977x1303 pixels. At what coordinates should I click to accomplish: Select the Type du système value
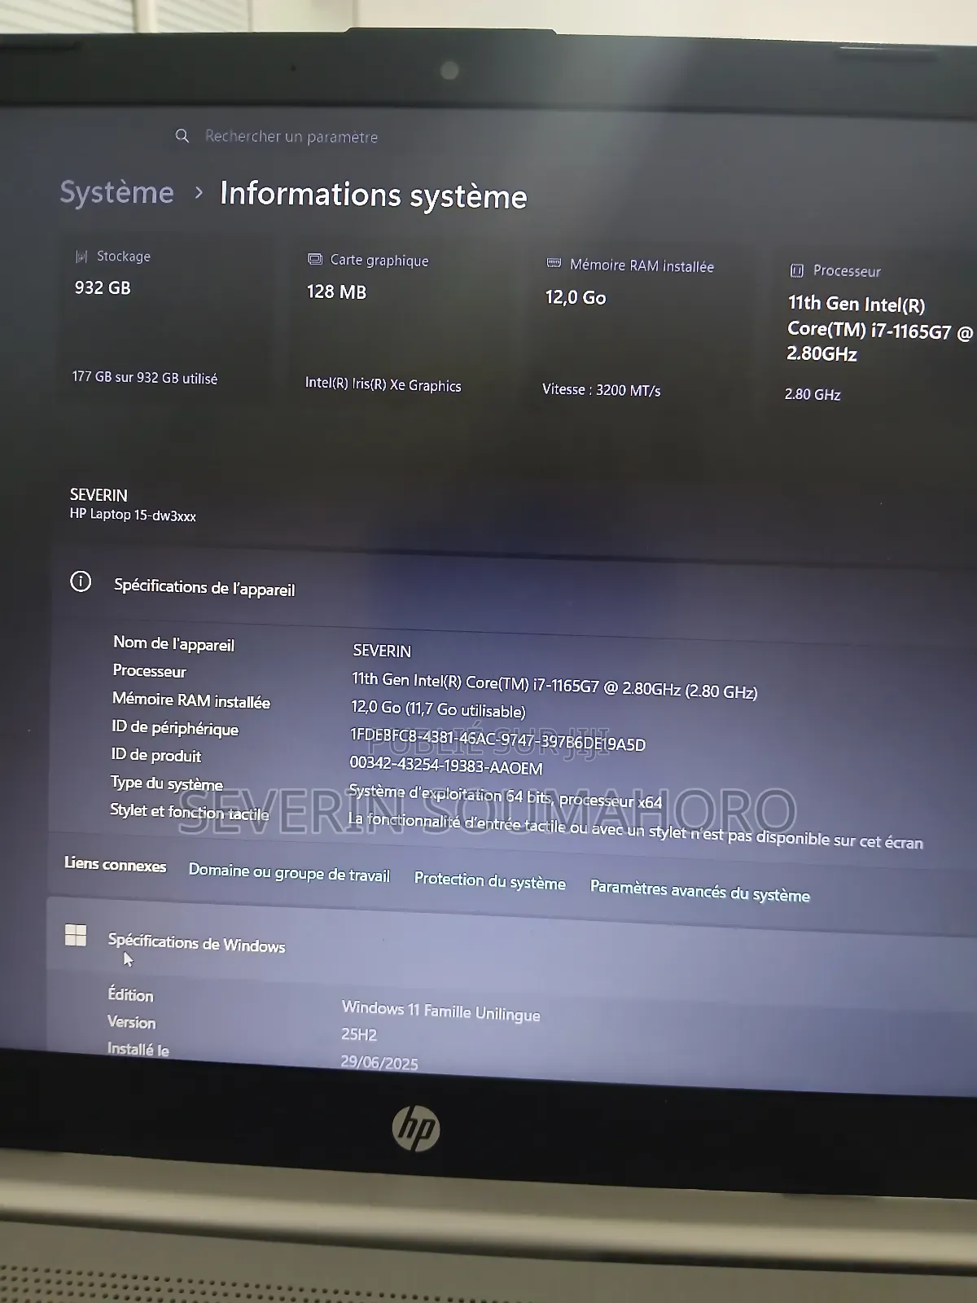tap(506, 796)
